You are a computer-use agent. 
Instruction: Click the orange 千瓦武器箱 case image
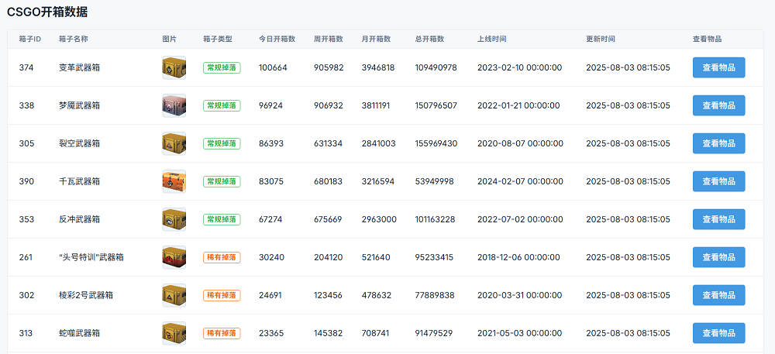174,181
